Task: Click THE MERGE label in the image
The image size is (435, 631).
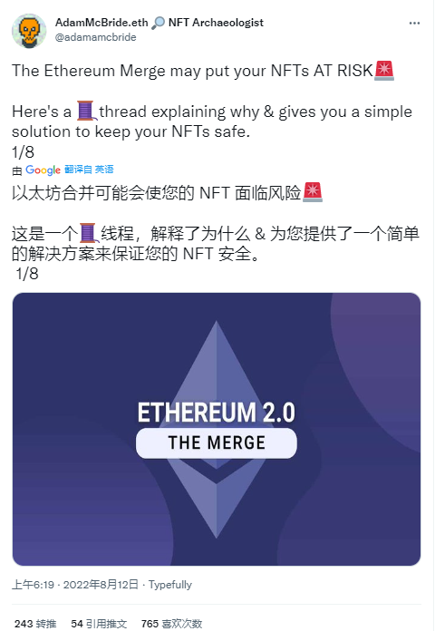Action: coord(217,443)
